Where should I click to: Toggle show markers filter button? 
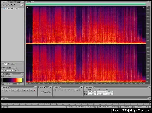[x=15, y=70]
